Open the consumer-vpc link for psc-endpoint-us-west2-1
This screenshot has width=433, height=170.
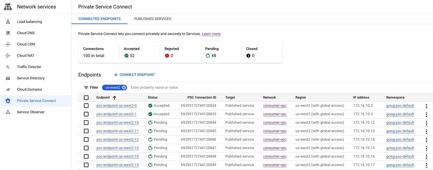(274, 114)
